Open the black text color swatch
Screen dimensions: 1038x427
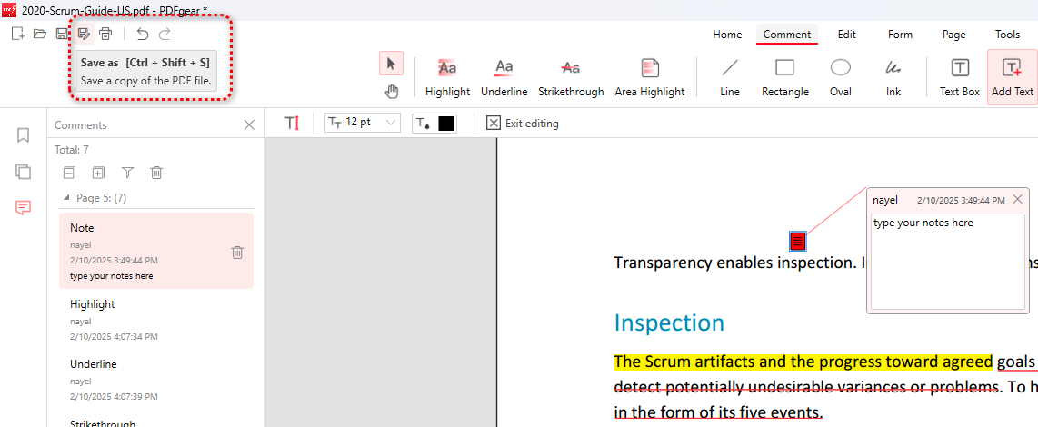446,124
